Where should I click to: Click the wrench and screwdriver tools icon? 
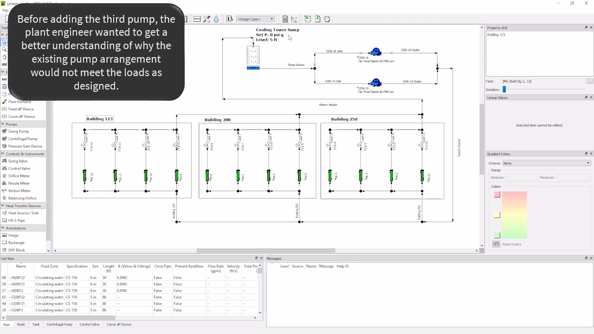[x=207, y=19]
